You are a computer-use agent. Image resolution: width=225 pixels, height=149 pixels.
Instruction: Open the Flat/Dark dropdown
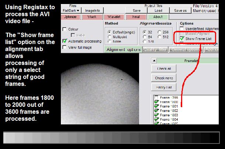(x=70, y=11)
